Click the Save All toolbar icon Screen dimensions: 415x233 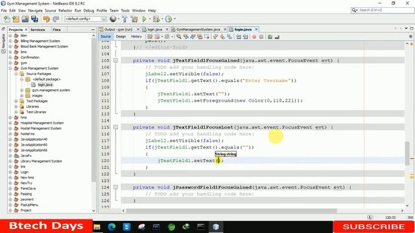[x=34, y=19]
